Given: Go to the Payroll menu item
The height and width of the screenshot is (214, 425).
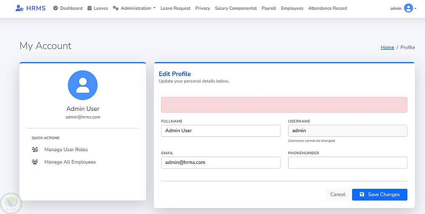Looking at the screenshot, I should click(269, 8).
